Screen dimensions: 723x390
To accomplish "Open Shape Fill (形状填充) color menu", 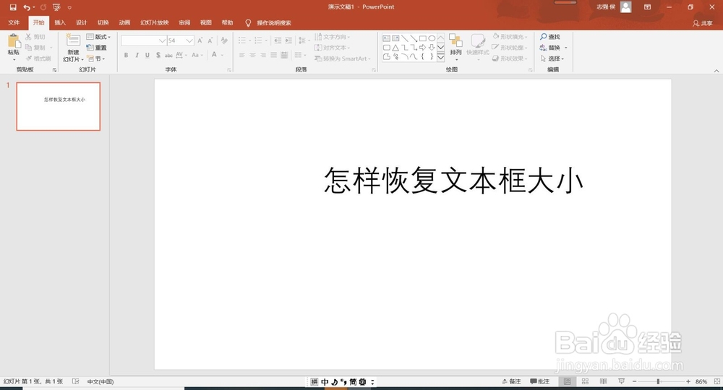I will pyautogui.click(x=510, y=36).
